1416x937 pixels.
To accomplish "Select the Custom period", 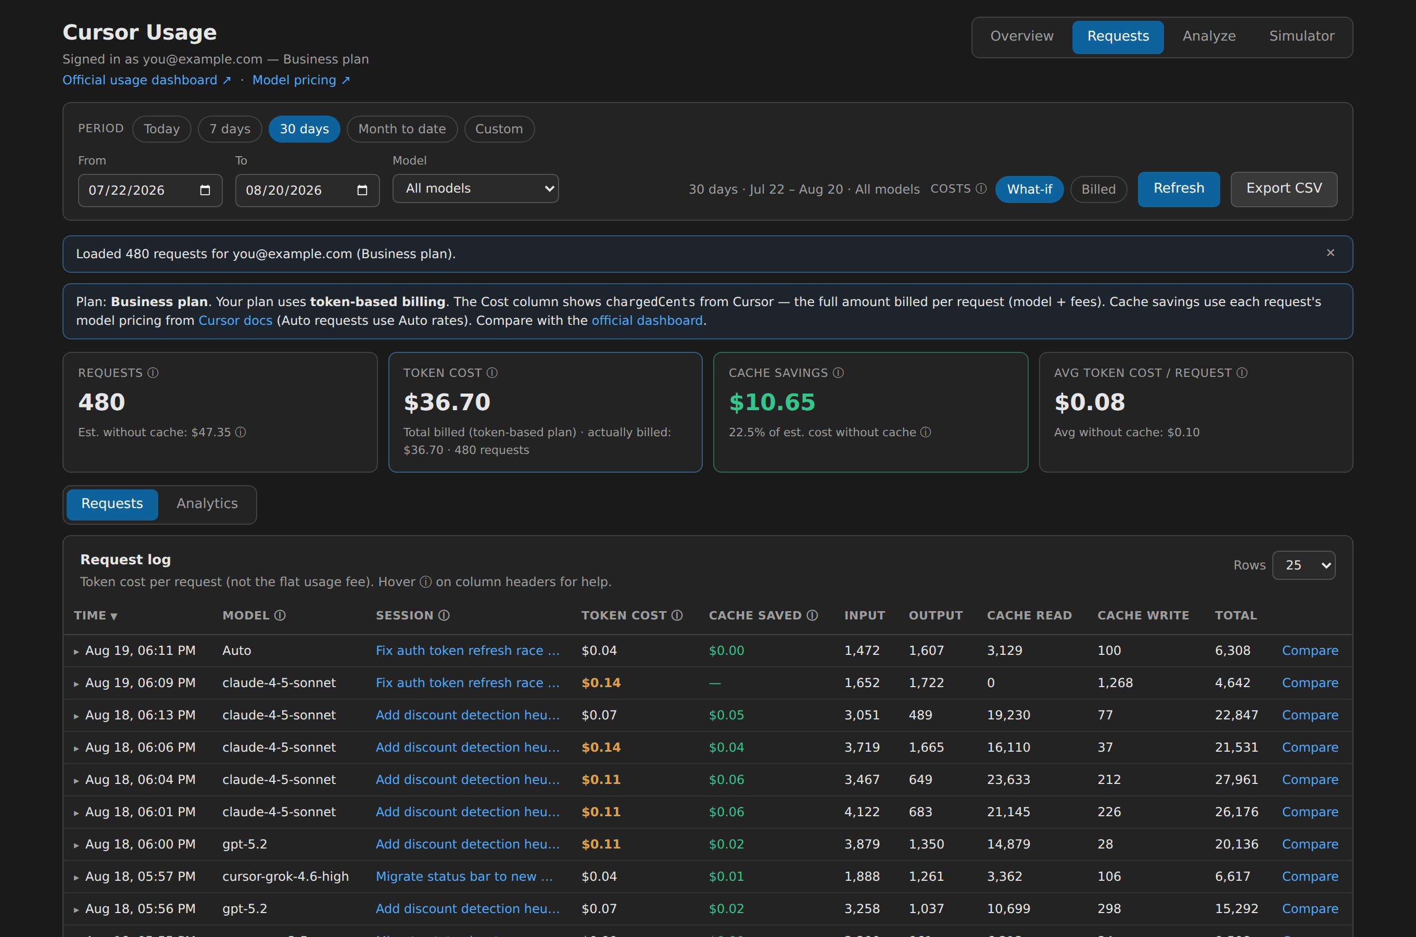I will (499, 129).
